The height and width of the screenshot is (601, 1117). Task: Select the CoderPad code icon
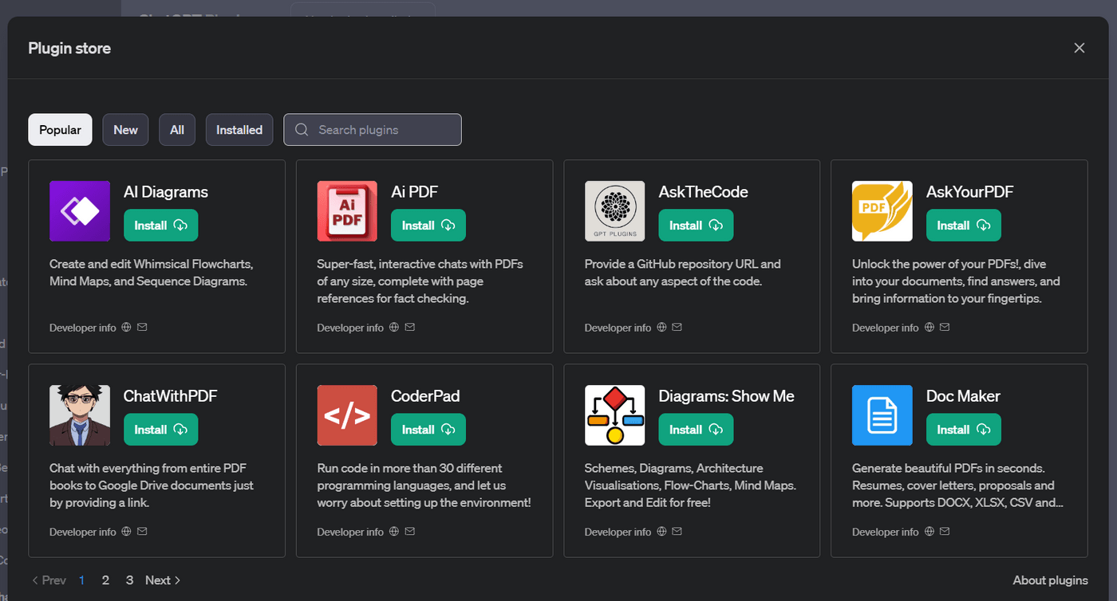[x=347, y=415]
